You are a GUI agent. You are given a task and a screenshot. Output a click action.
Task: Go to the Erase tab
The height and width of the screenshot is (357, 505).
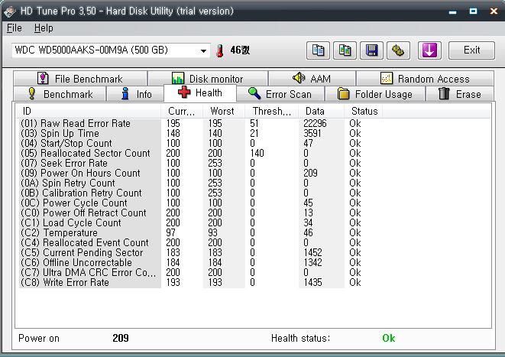click(x=460, y=94)
